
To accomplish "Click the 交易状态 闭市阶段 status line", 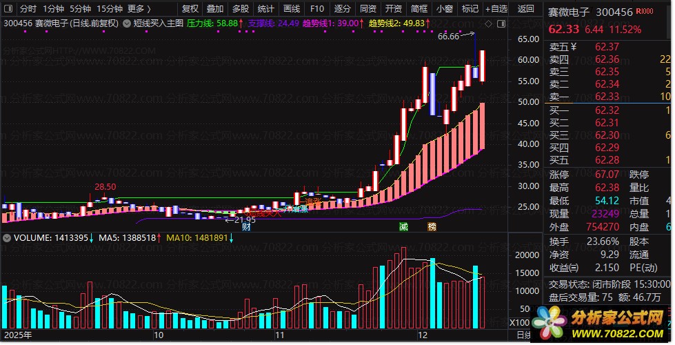I will [x=609, y=284].
